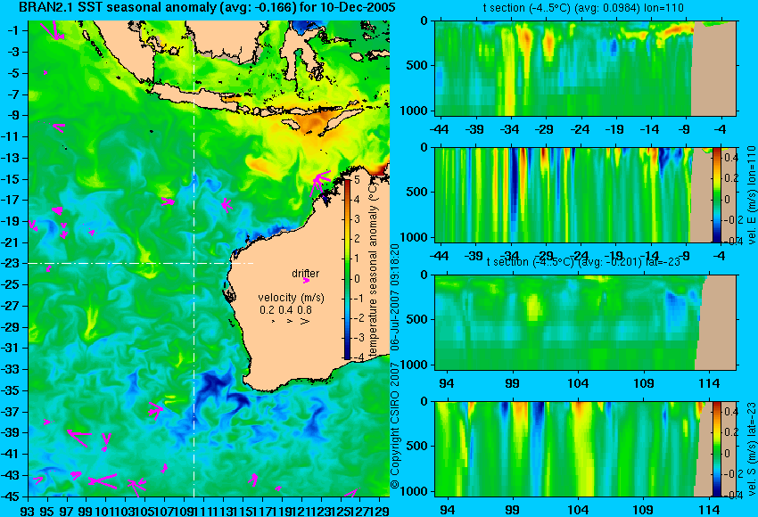Click the vel. E velocity color bar

coord(717,194)
